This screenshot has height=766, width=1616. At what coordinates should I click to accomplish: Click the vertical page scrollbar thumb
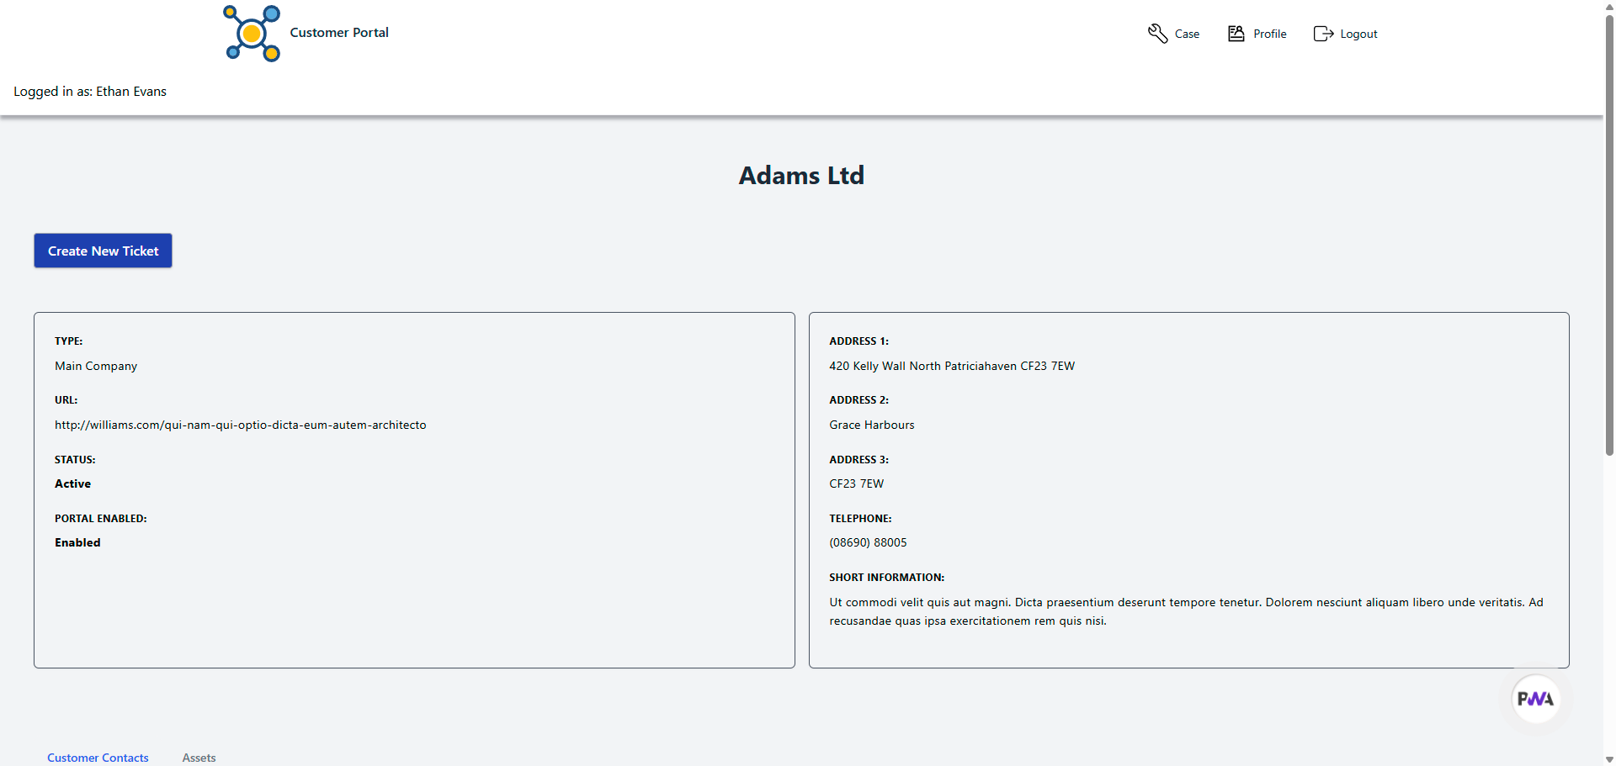[1609, 235]
